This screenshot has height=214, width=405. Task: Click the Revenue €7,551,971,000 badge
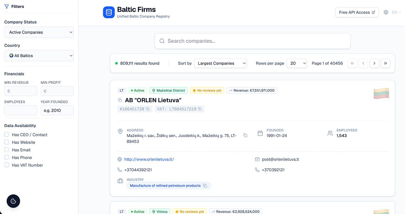pyautogui.click(x=252, y=90)
